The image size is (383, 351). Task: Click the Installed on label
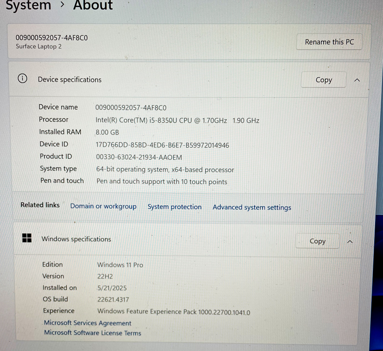coord(60,288)
